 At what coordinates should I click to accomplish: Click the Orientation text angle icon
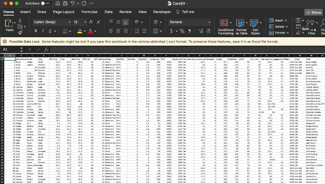point(137,22)
